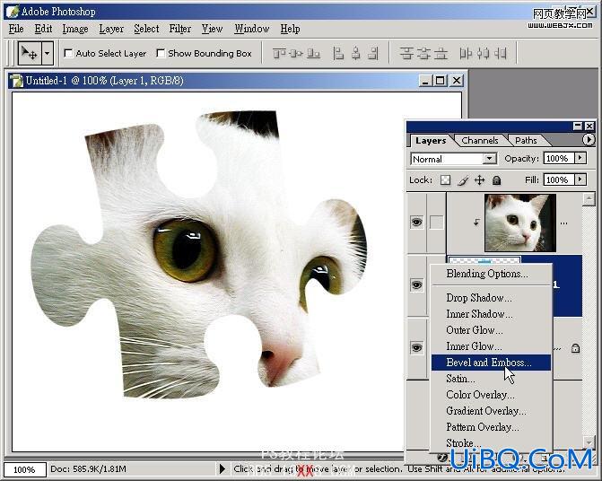Click the Distribute Bottom Edges icon
Image resolution: width=602 pixels, height=481 pixels.
pyautogui.click(x=441, y=53)
